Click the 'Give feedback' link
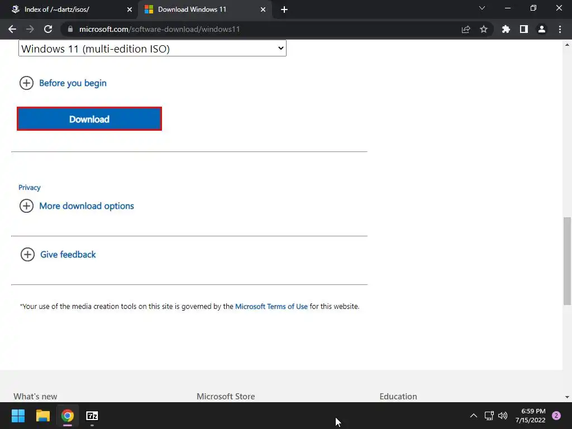Image resolution: width=572 pixels, height=429 pixels. tap(68, 254)
